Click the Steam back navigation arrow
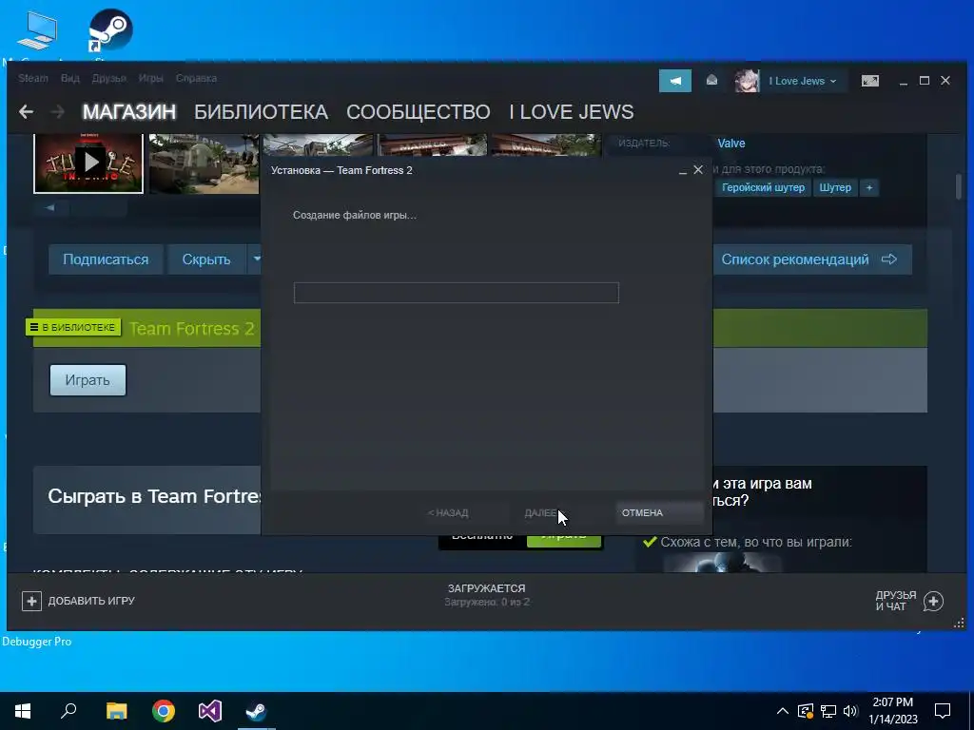 (26, 112)
